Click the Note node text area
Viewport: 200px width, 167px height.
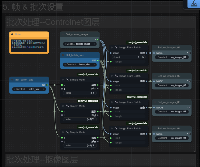[29, 44]
